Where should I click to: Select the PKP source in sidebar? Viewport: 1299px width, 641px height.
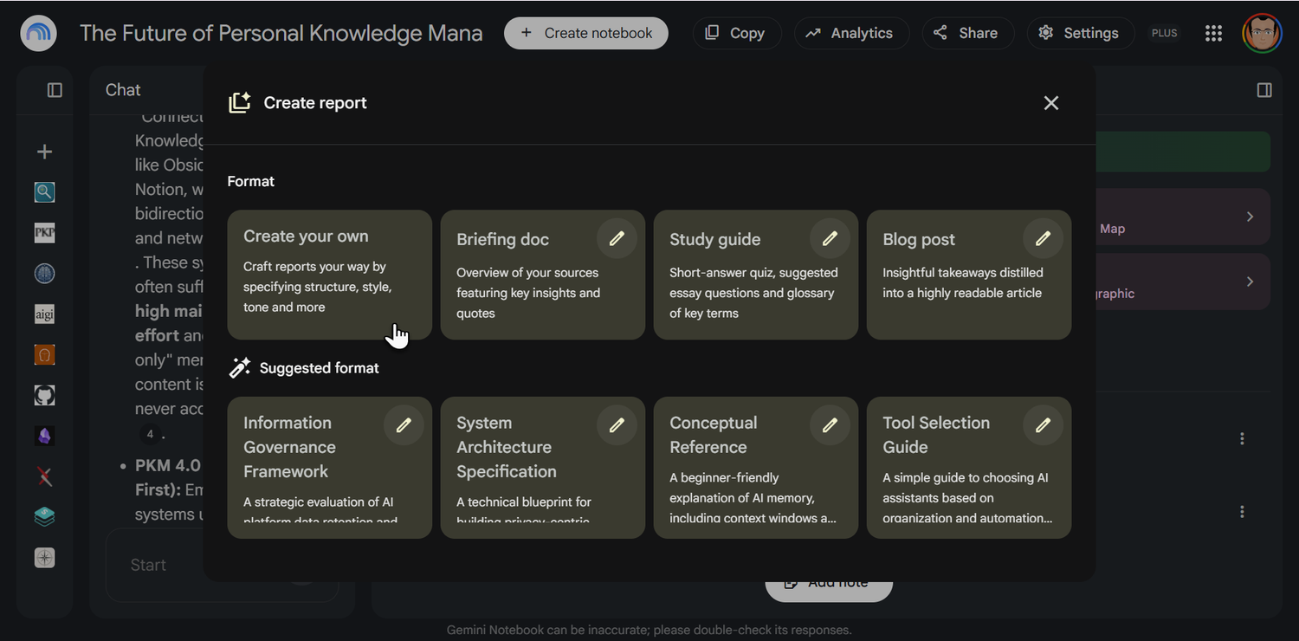click(44, 233)
